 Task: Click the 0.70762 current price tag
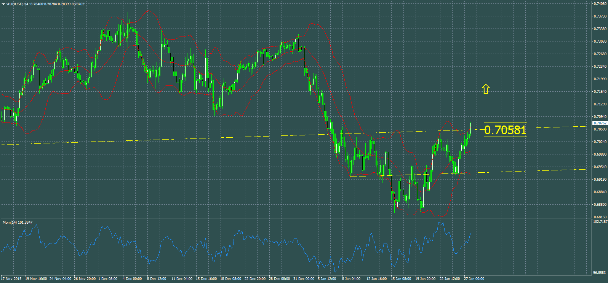(x=600, y=123)
